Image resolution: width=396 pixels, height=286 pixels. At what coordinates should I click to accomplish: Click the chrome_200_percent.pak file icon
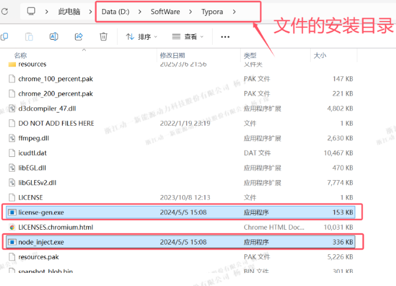[x=12, y=94]
